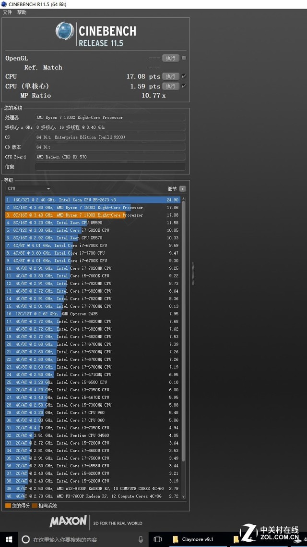
Task: Select the highlighted Ryzen 7 1700X row
Action: click(x=93, y=215)
